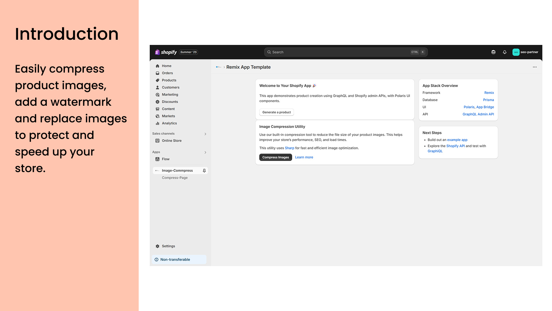Open the GraphQL Admin API link
This screenshot has width=552, height=311.
coord(478,114)
